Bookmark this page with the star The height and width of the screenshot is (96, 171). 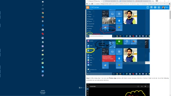tap(167, 4)
